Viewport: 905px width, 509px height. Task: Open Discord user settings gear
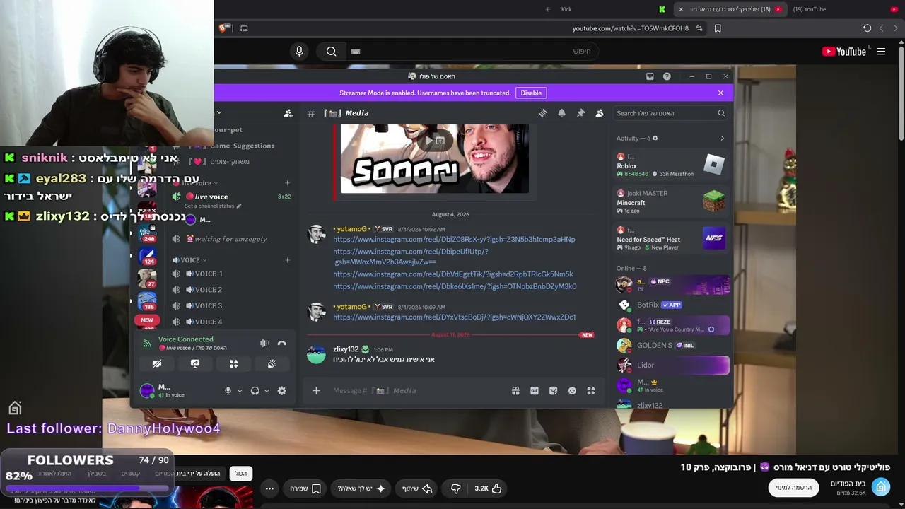point(281,391)
